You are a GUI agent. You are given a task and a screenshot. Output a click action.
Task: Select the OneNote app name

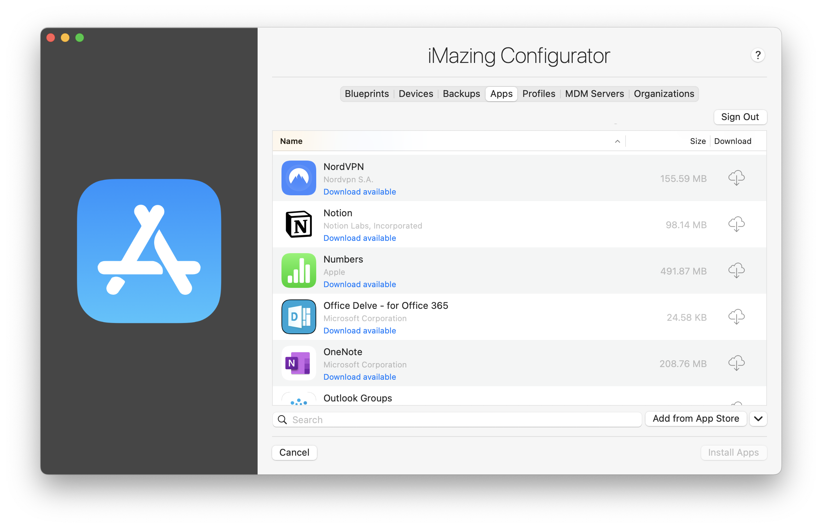(x=343, y=352)
